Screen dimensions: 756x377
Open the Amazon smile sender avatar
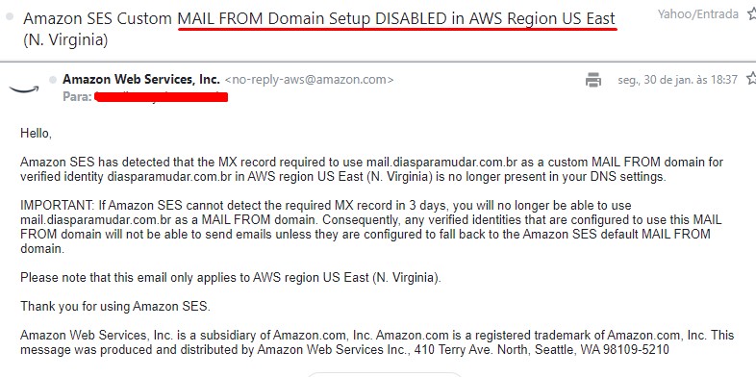[24, 88]
